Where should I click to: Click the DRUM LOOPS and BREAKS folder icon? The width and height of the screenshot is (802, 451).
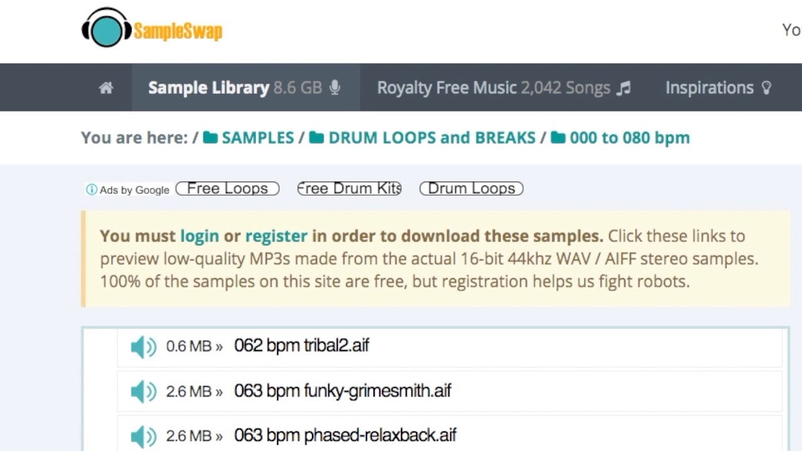(316, 138)
